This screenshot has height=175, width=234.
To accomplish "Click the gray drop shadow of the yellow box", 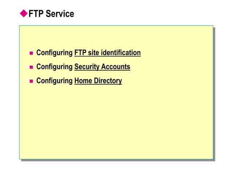I will 214,94.
